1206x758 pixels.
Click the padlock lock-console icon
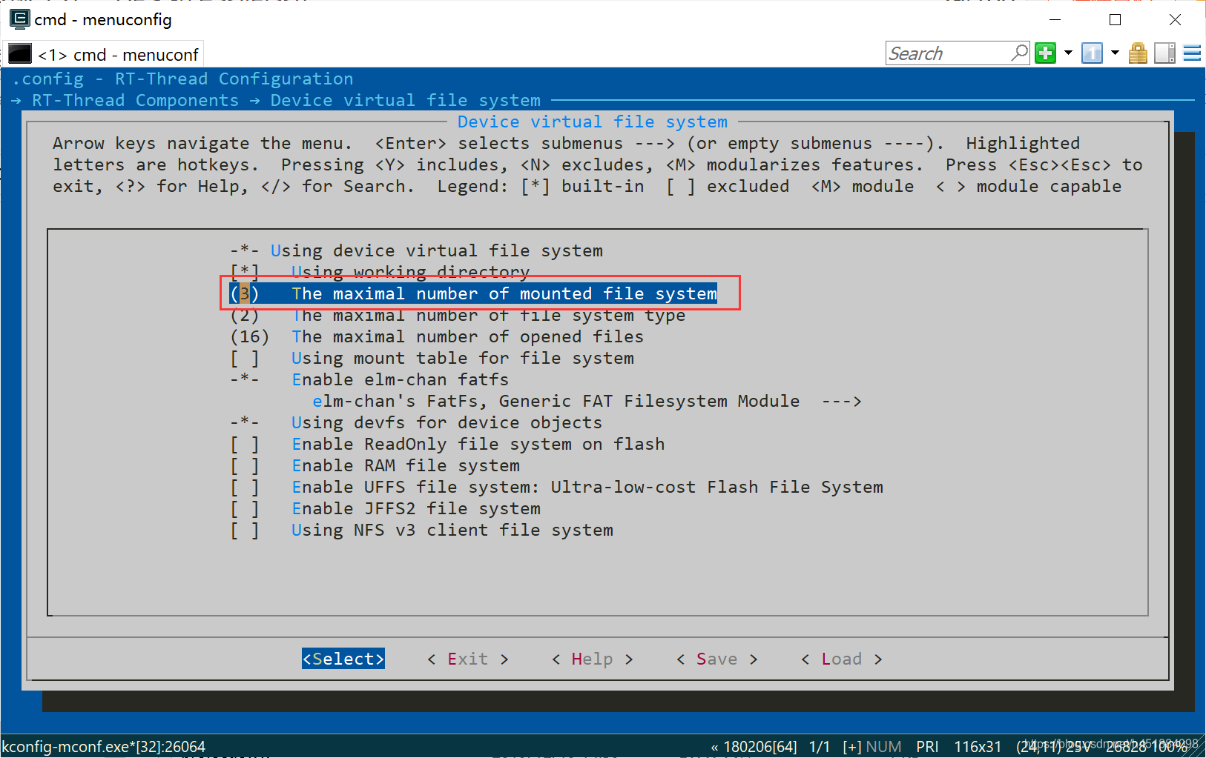tap(1138, 53)
